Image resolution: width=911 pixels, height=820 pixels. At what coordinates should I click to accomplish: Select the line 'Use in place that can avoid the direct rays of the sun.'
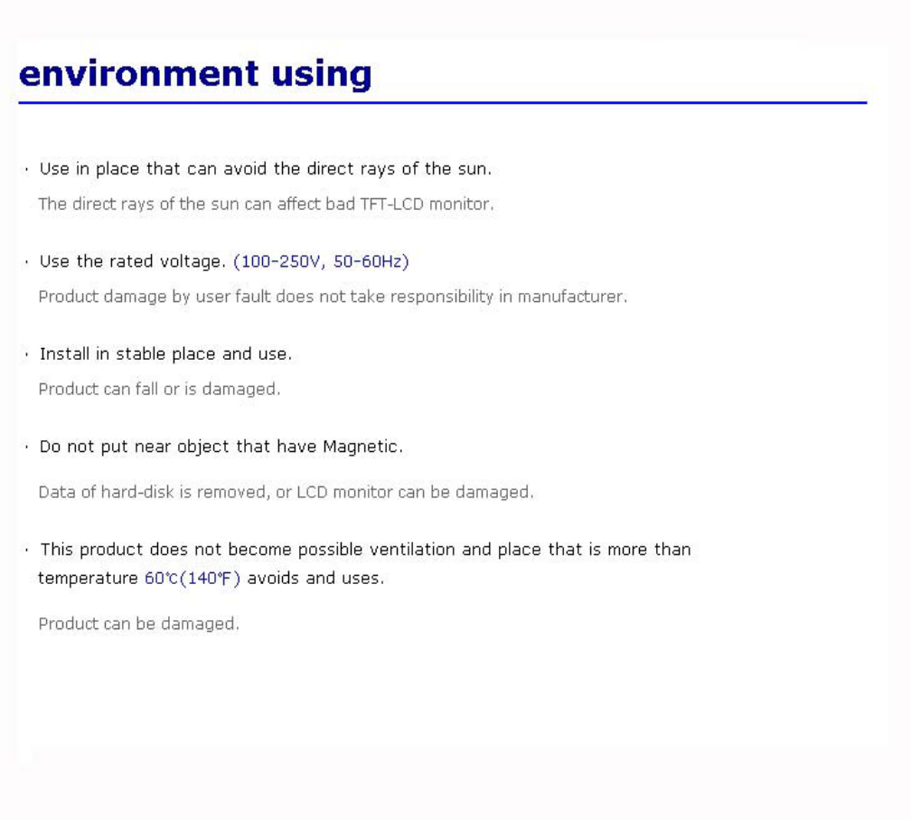266,169
